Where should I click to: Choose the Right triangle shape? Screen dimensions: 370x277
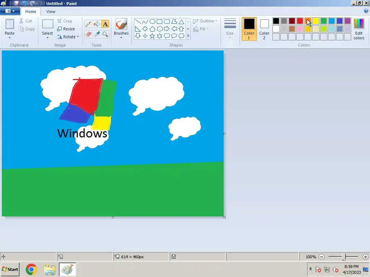138,29
